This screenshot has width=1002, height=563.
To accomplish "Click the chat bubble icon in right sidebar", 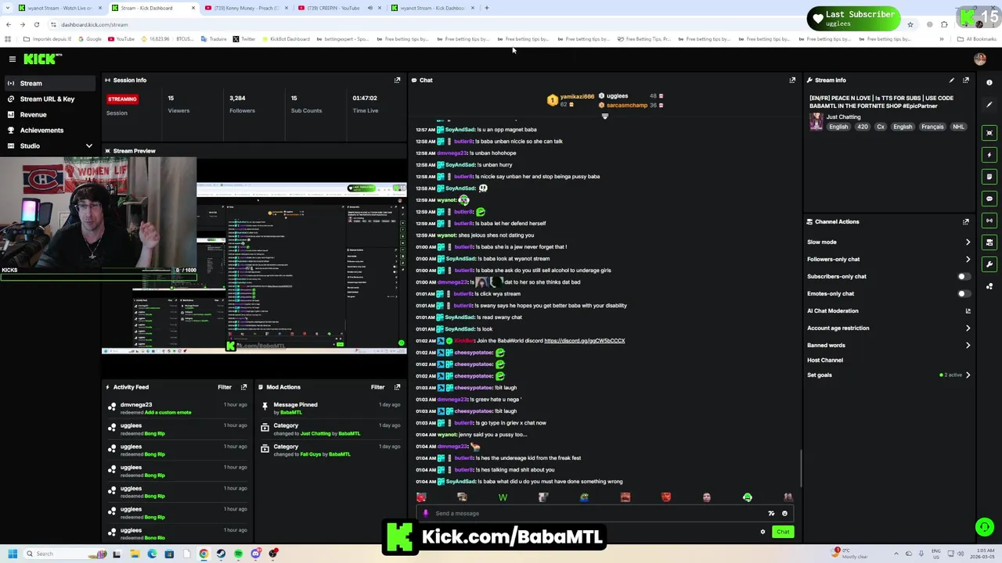I will 989,199.
